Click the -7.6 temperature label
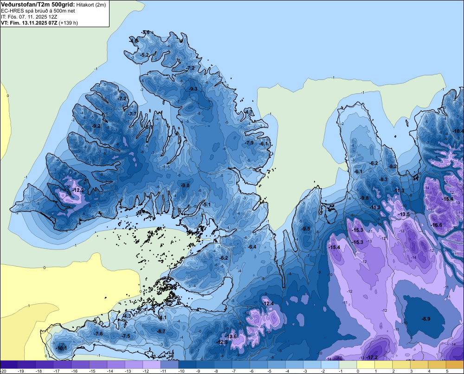Image resolution: width=464 pixels, height=374 pixels. point(98,334)
